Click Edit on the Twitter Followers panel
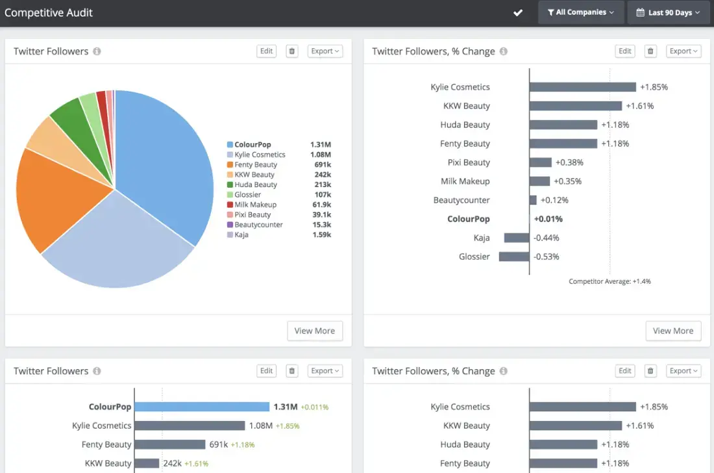The image size is (714, 473). 266,51
